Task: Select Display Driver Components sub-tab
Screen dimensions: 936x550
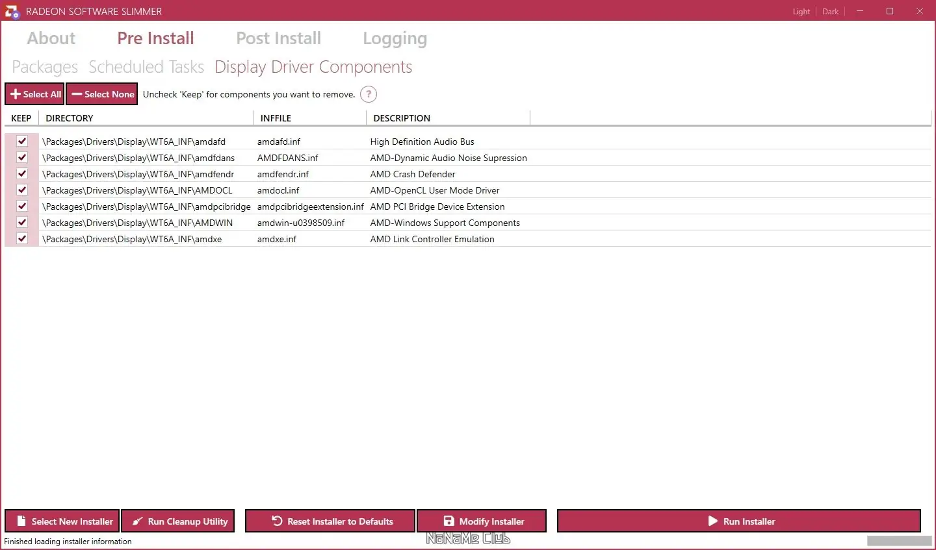Action: pyautogui.click(x=313, y=67)
